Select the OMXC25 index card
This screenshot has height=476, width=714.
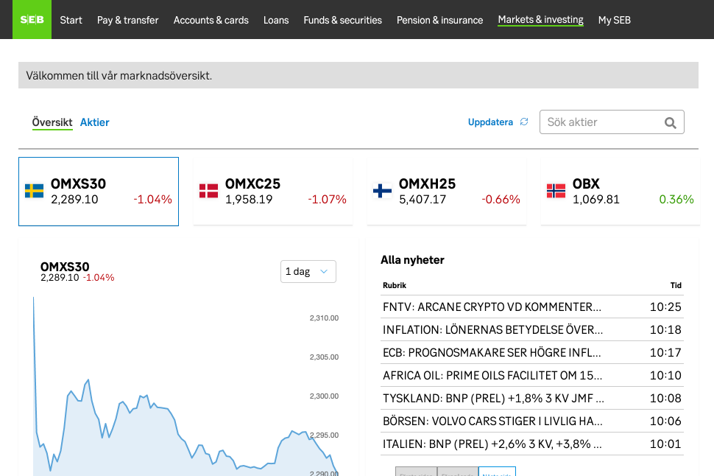272,191
